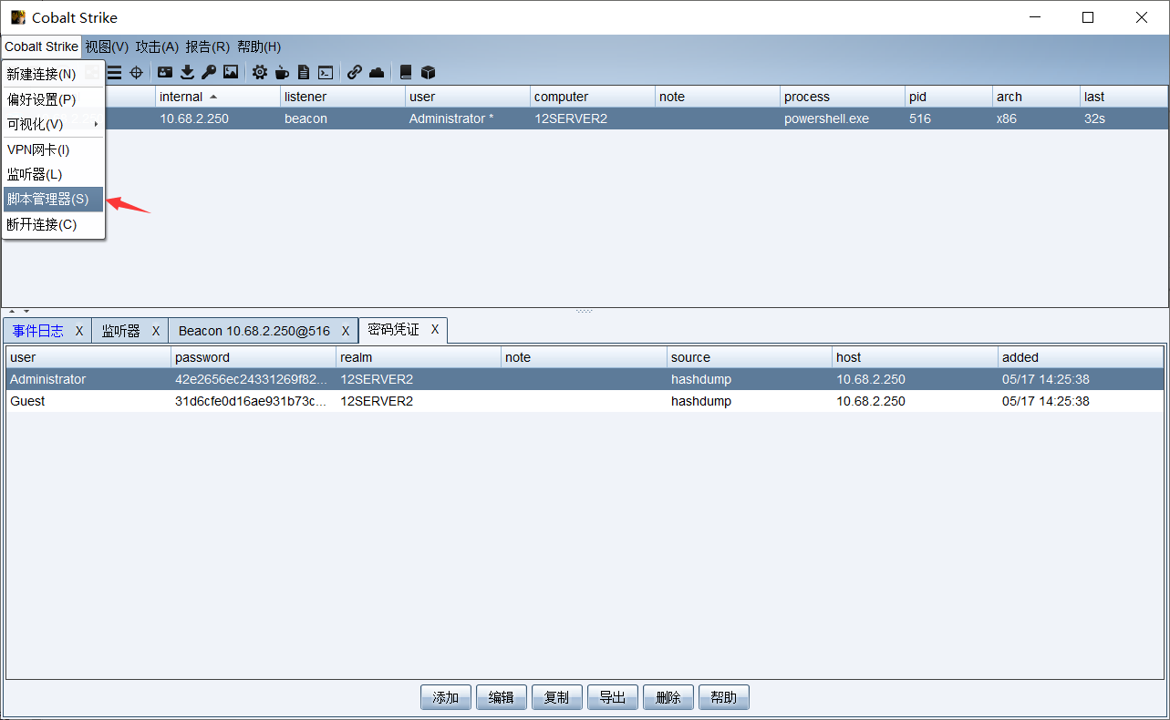Switch to the 事件日志 tab

[38, 331]
